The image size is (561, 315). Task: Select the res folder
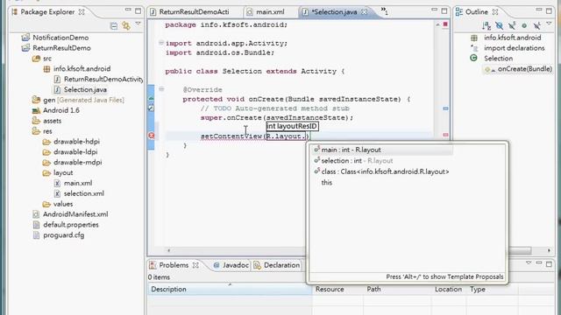(47, 131)
